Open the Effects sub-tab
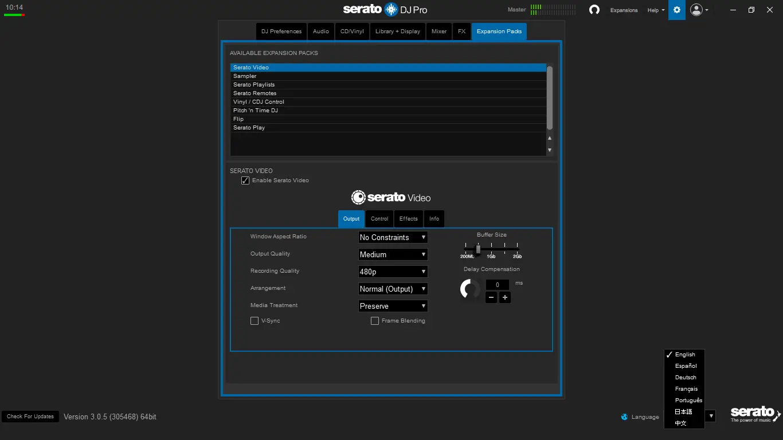Screen dimensions: 783x440 (x=409, y=219)
